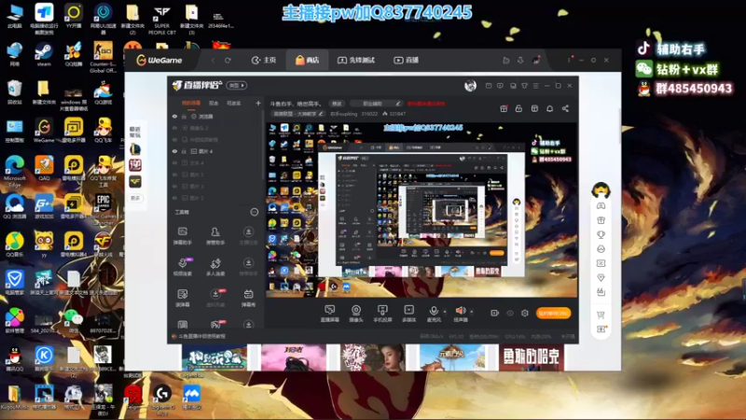Toggle visibility of the 图片 5 source

(174, 175)
